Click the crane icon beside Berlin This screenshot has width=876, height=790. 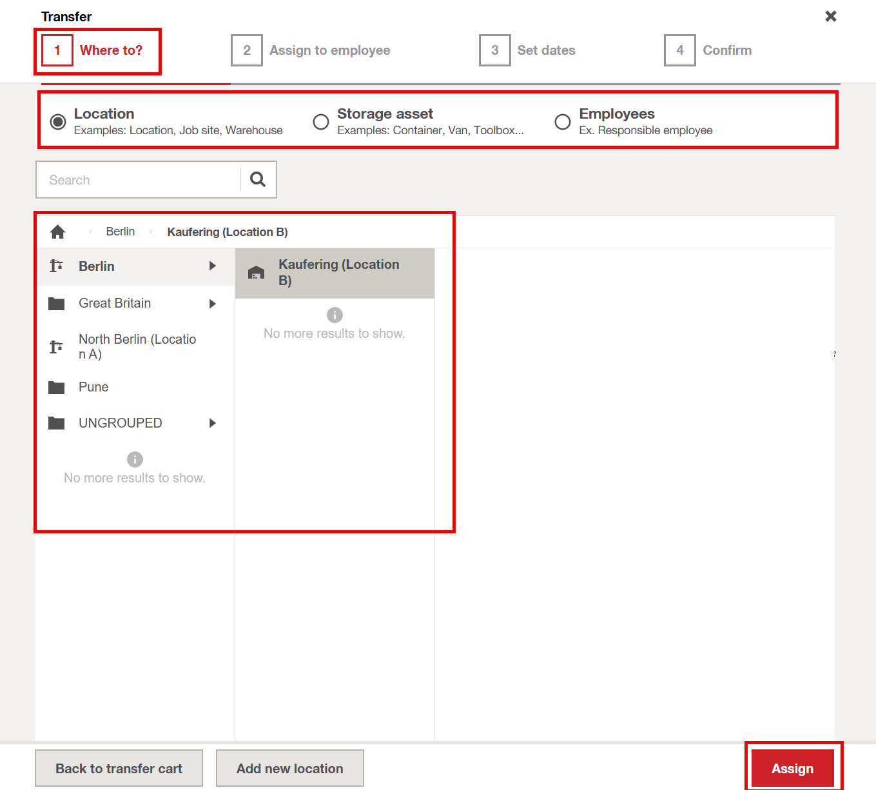(57, 266)
